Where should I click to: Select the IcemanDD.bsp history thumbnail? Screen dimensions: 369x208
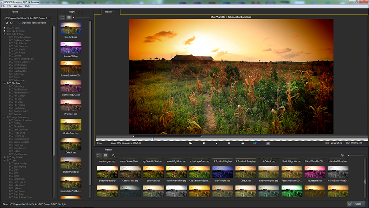click(x=71, y=48)
